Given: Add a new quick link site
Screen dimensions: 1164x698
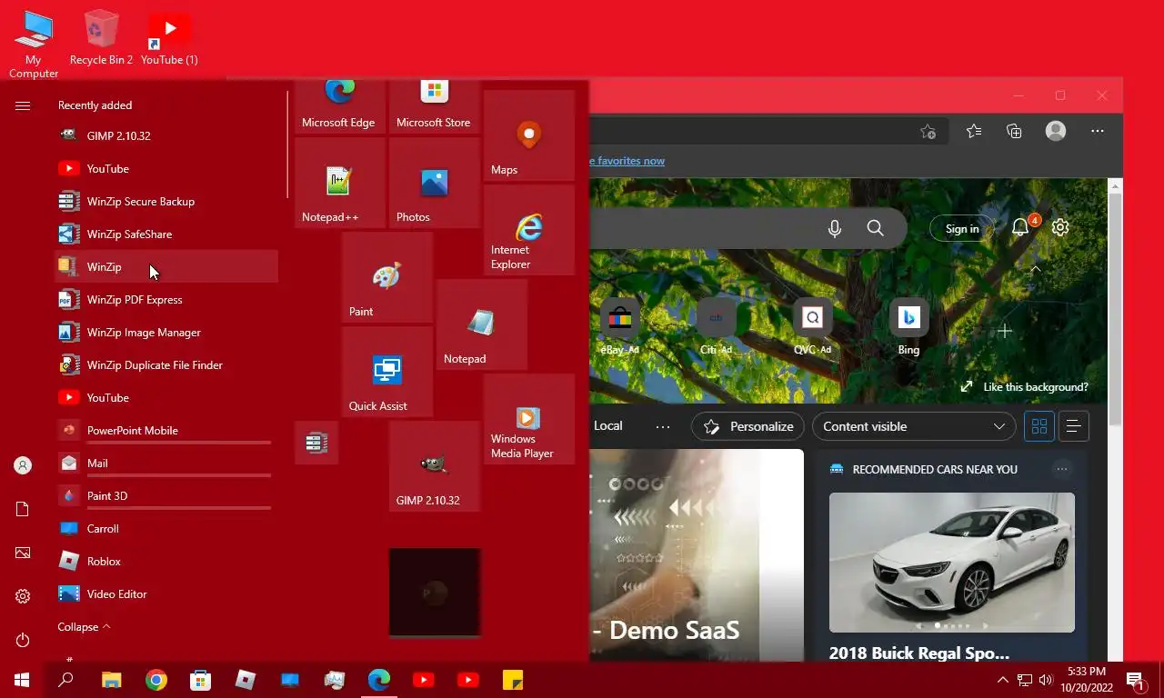Looking at the screenshot, I should click(1005, 331).
